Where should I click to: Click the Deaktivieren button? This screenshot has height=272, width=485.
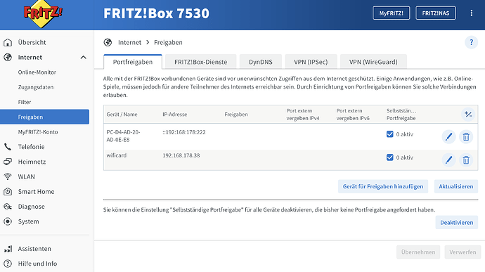click(457, 223)
